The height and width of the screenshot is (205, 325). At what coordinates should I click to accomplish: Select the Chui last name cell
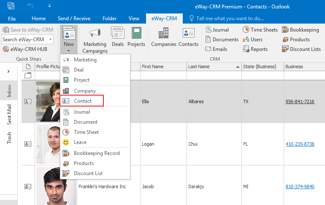(214, 144)
